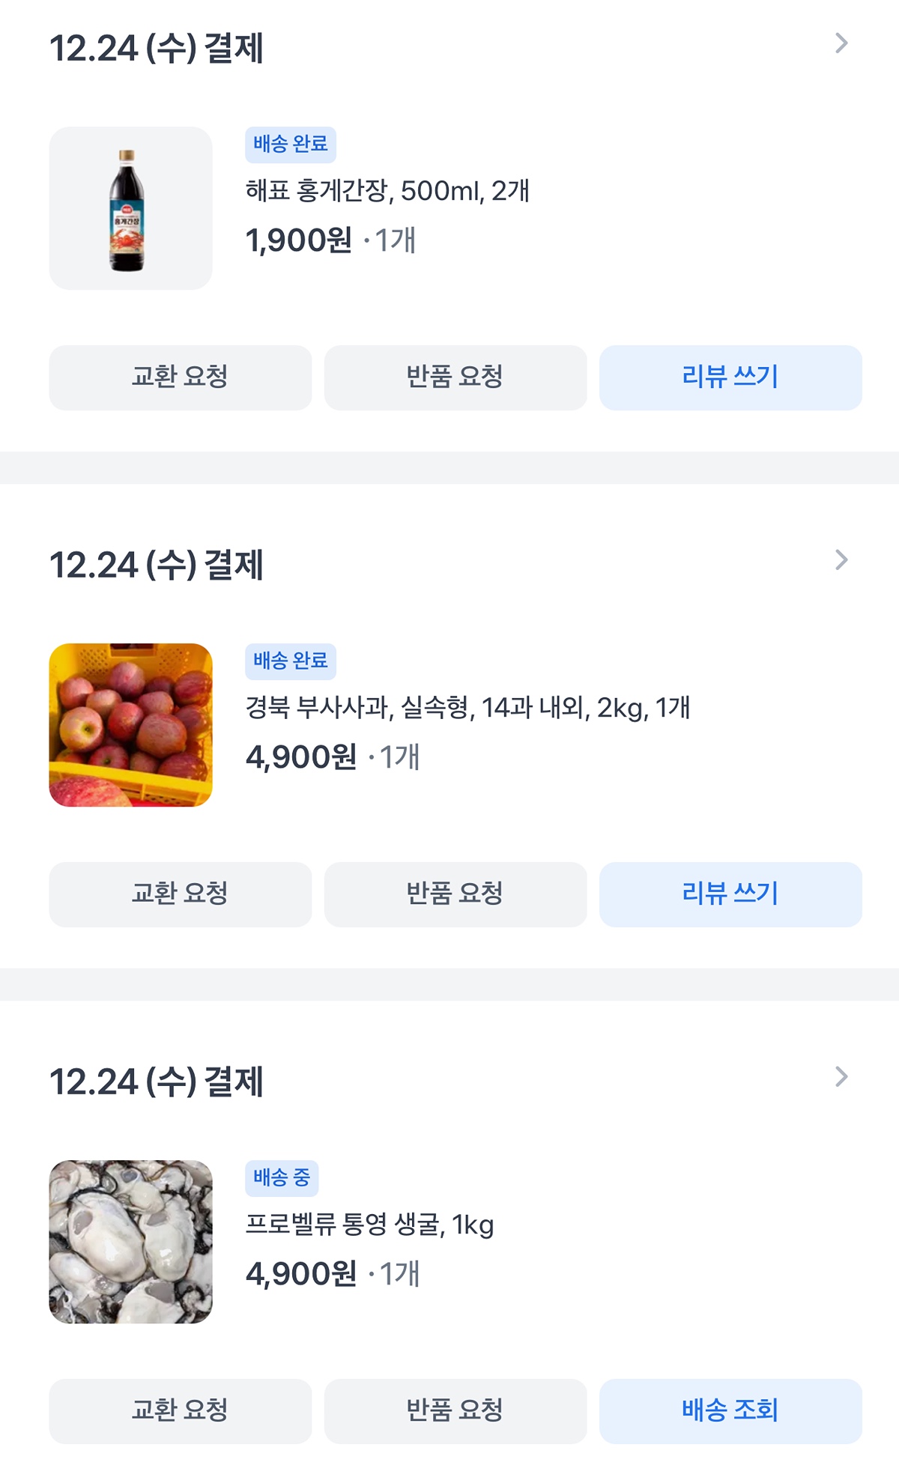Expand the oyster order details chevron
The image size is (899, 1483).
841,1077
